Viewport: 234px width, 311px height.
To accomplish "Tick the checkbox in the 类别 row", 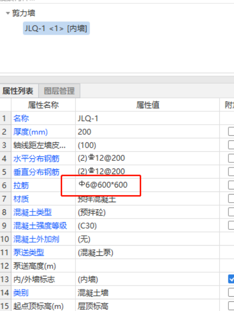I will (x=231, y=293).
